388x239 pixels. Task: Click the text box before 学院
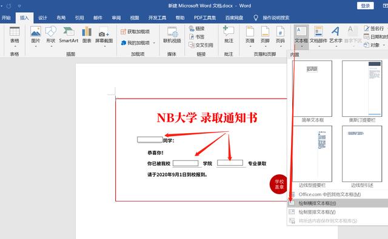[x=186, y=163]
